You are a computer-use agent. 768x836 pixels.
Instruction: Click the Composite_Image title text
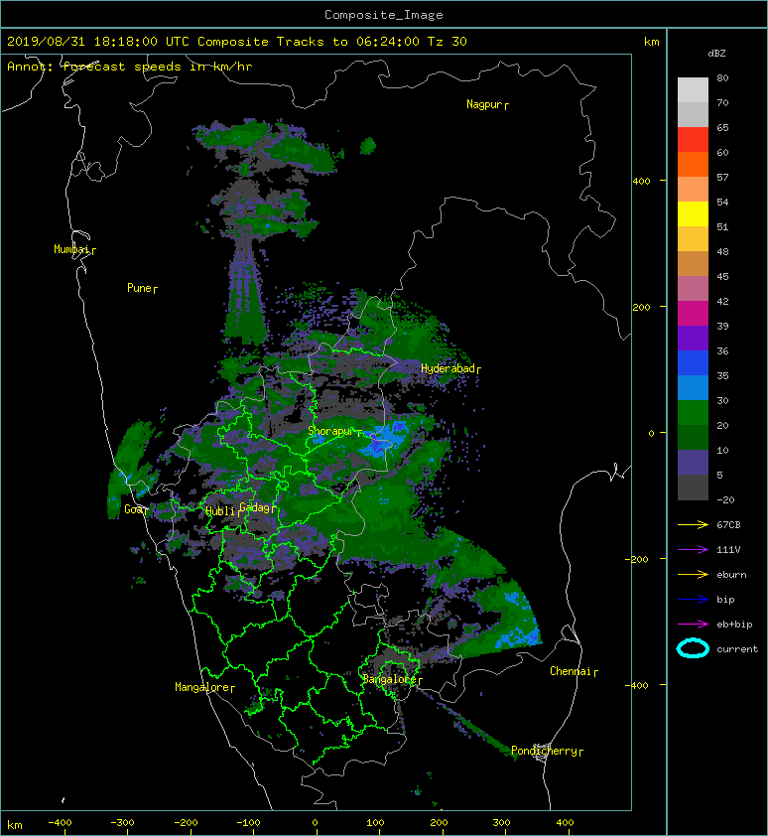coord(384,15)
